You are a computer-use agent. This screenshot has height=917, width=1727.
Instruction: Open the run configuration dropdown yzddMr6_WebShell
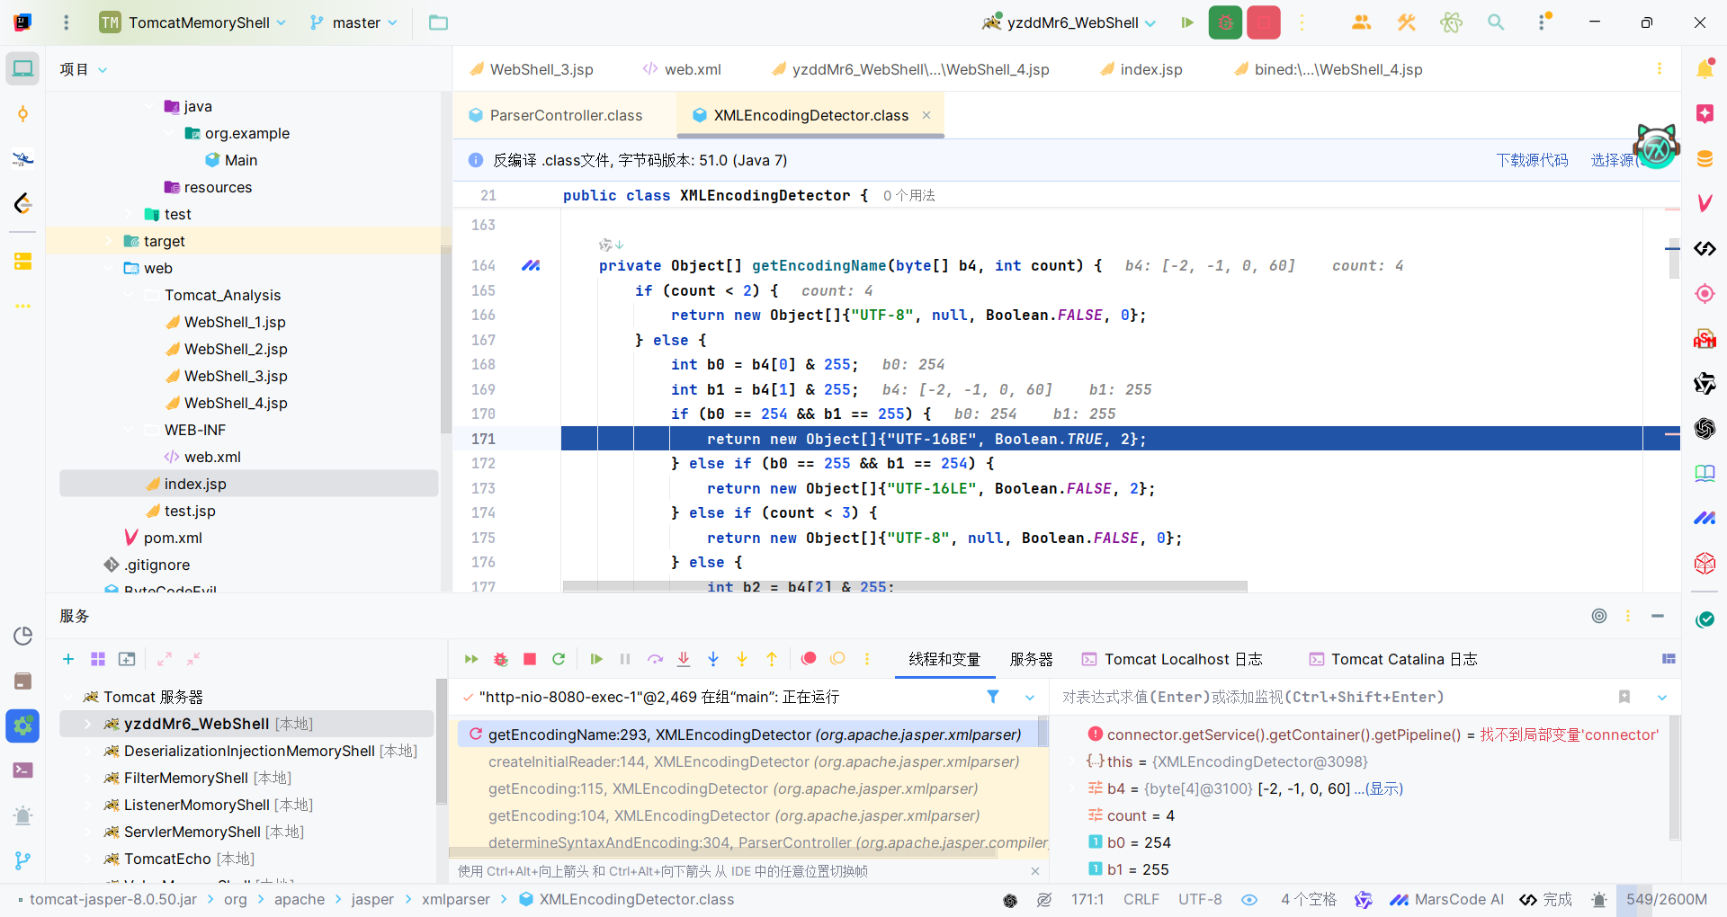point(1069,22)
